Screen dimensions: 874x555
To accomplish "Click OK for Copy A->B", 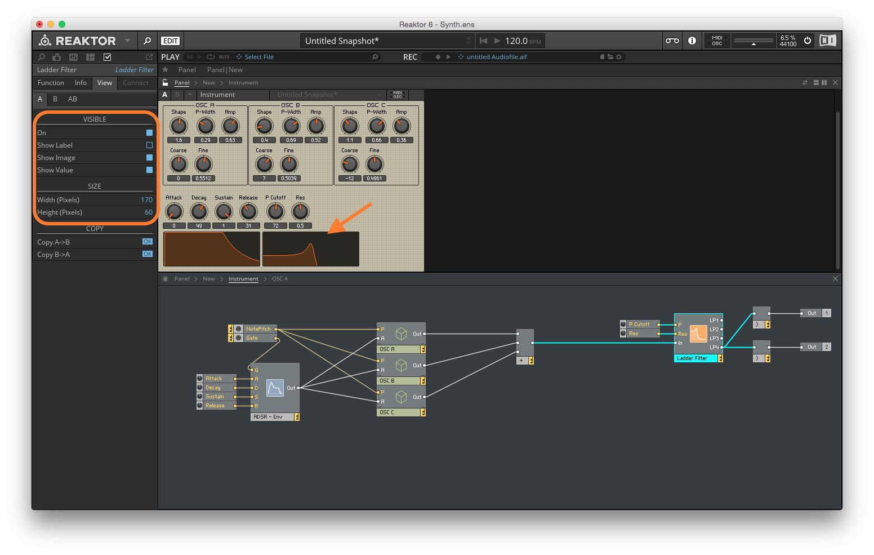I will [x=148, y=242].
